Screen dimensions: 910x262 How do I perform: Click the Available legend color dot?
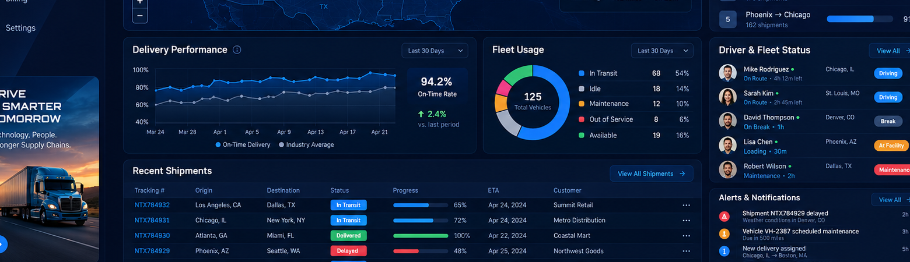[x=581, y=135]
